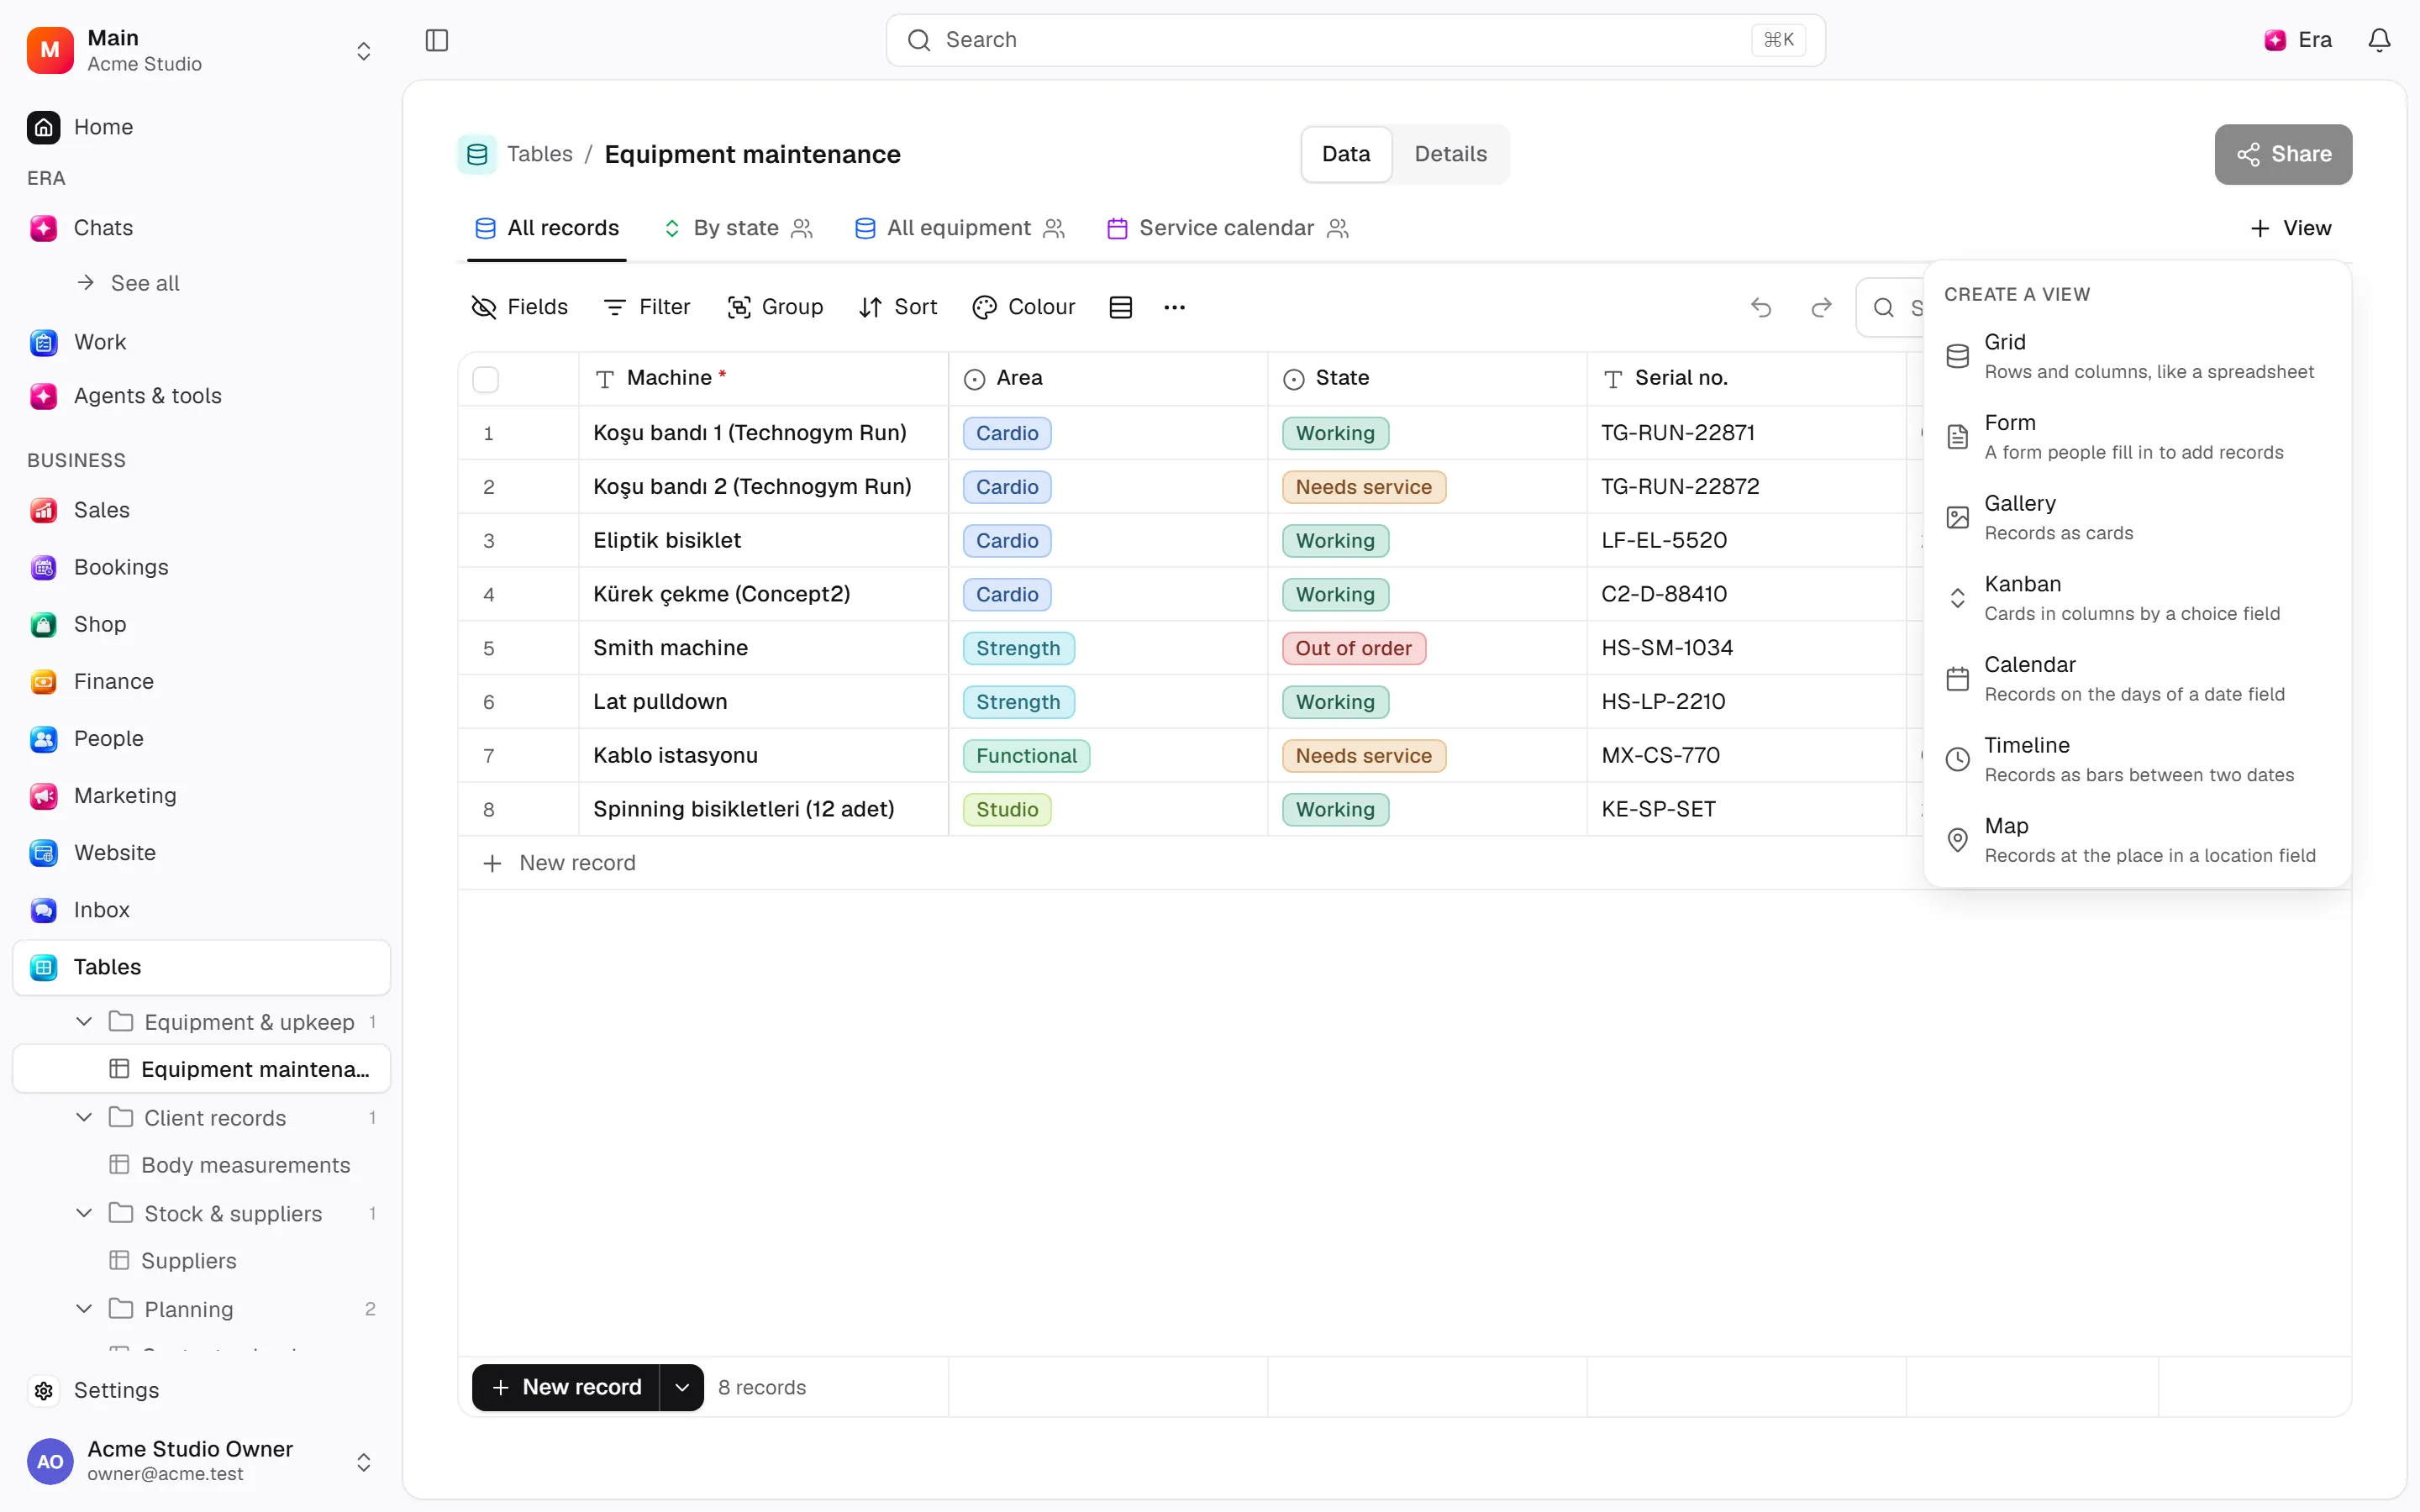Click the undo arrow icon
2420x1512 pixels.
point(1761,307)
